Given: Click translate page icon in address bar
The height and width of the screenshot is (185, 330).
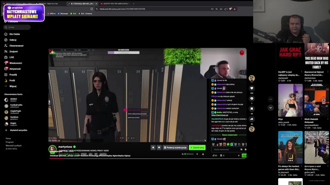Looking at the screenshot, I should (x=217, y=9).
